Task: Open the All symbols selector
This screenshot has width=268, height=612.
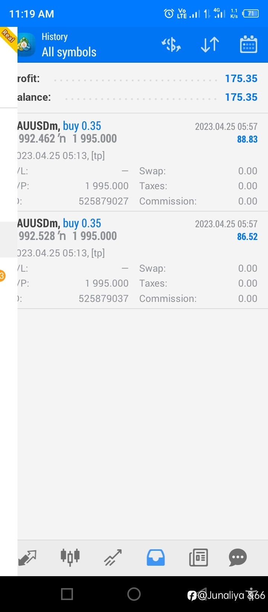Action: tap(69, 52)
